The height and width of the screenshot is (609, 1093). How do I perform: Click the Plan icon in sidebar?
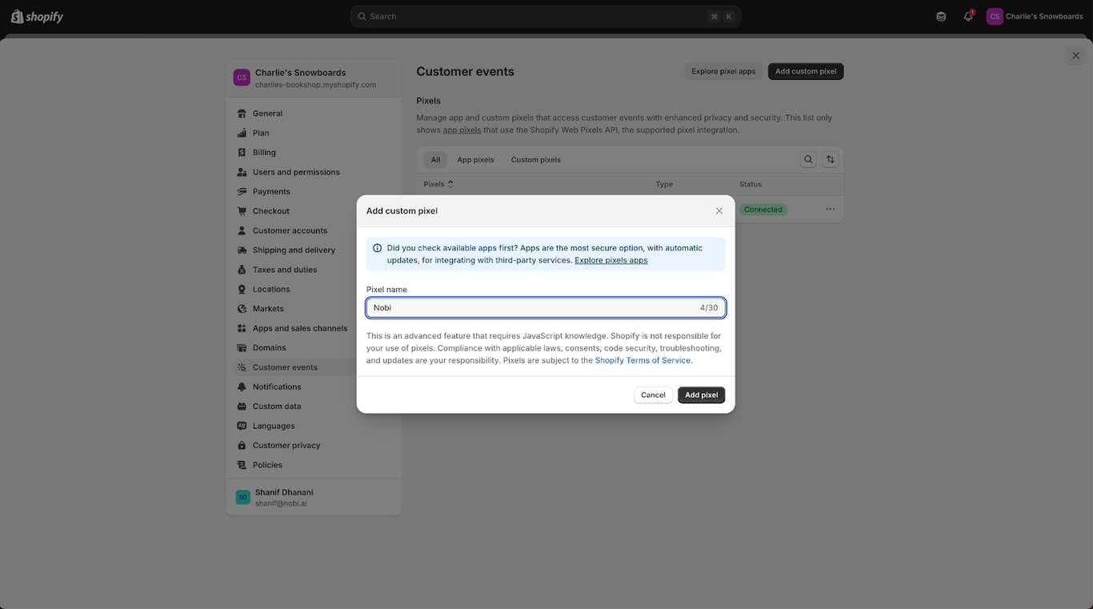tap(242, 133)
